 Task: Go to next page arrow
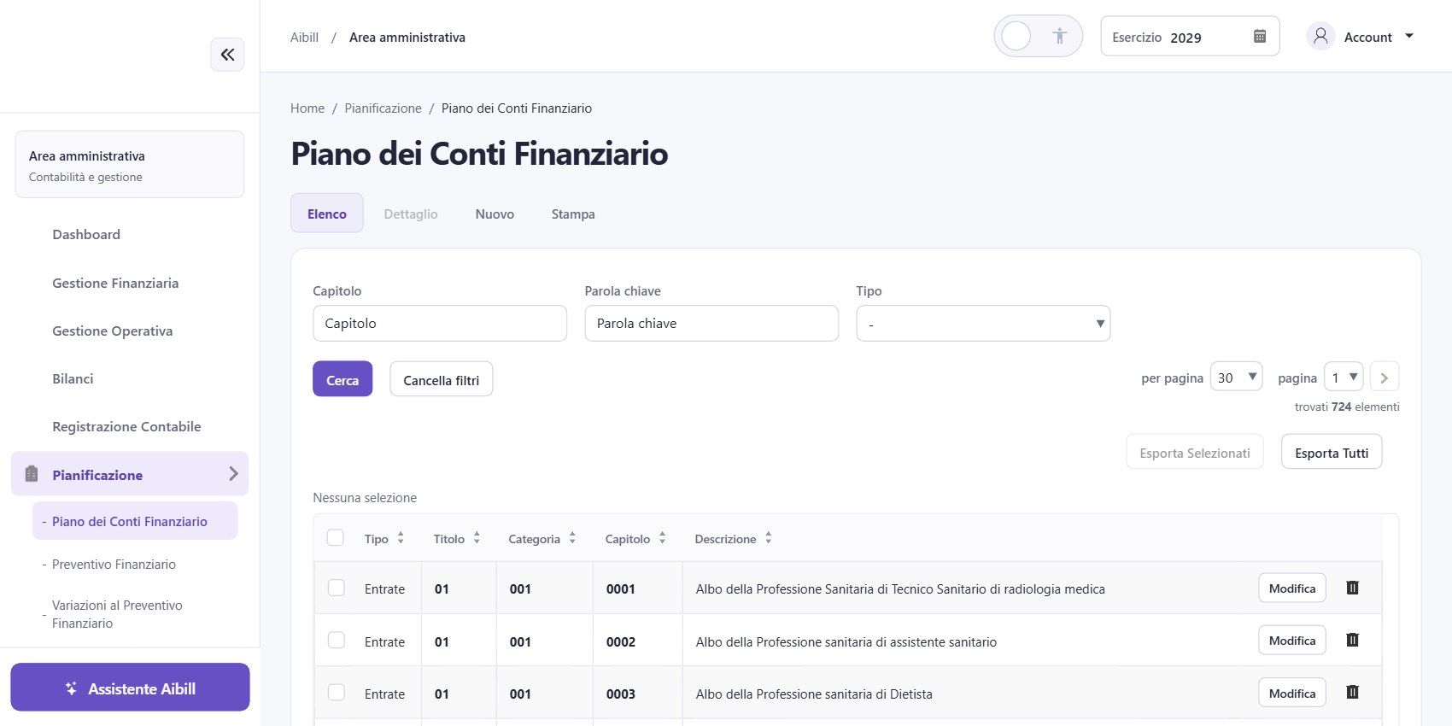(1384, 378)
